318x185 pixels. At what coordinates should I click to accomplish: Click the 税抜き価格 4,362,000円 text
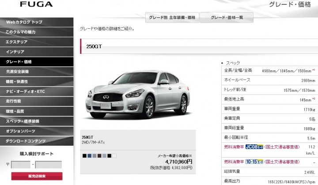(171, 168)
